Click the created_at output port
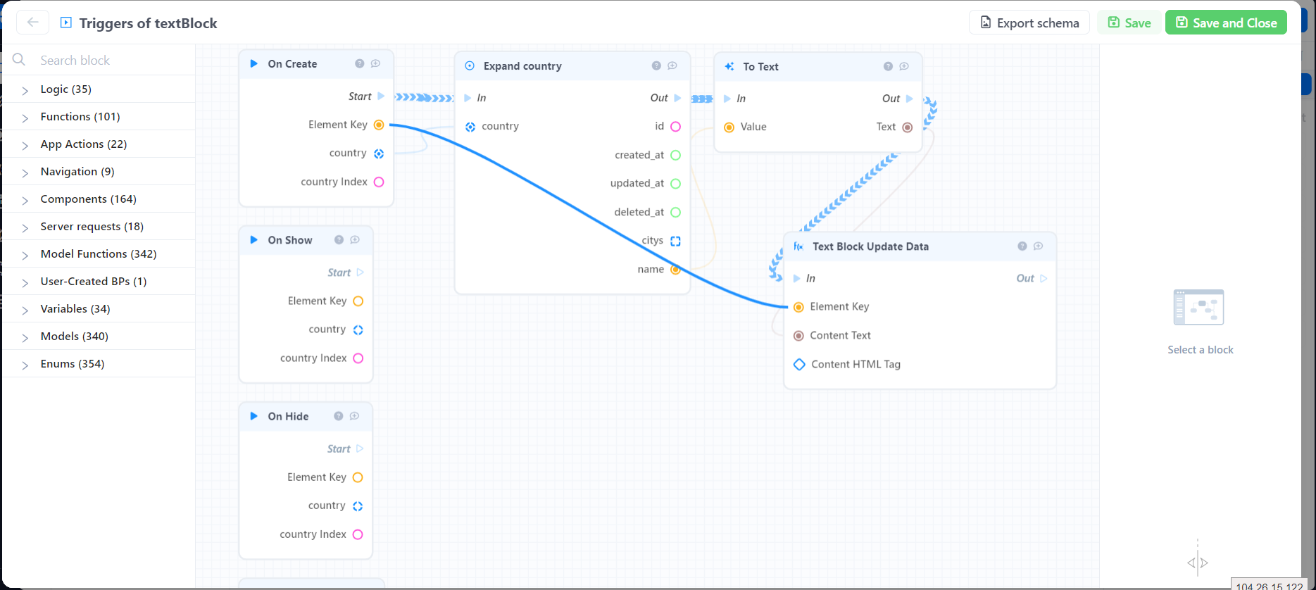Image resolution: width=1316 pixels, height=590 pixels. click(x=675, y=155)
